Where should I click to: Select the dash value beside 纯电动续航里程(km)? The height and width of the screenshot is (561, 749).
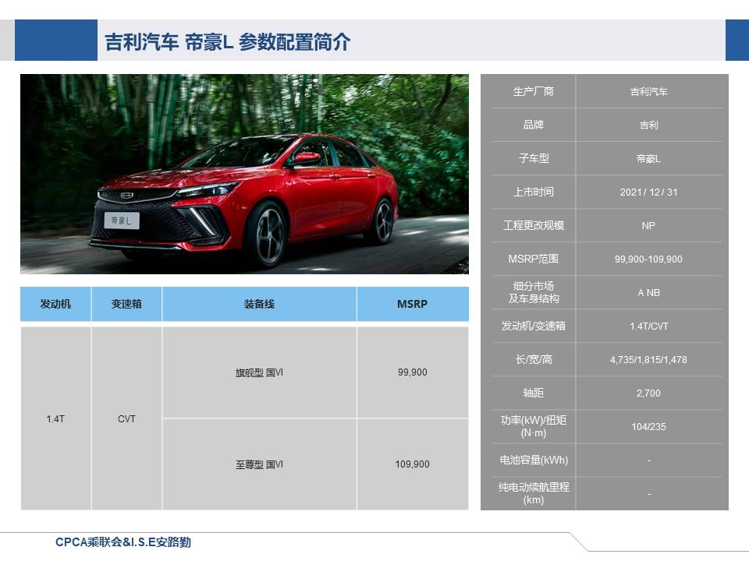click(x=648, y=494)
